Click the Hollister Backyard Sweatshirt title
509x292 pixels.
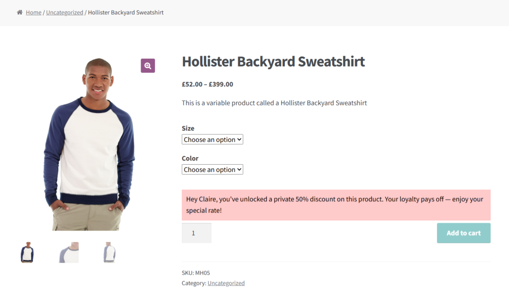[x=273, y=61]
